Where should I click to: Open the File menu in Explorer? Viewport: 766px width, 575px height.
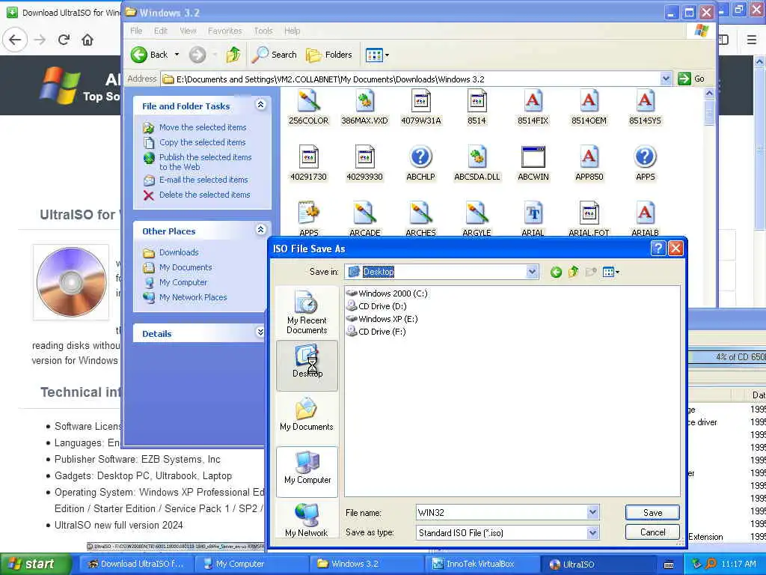click(136, 31)
